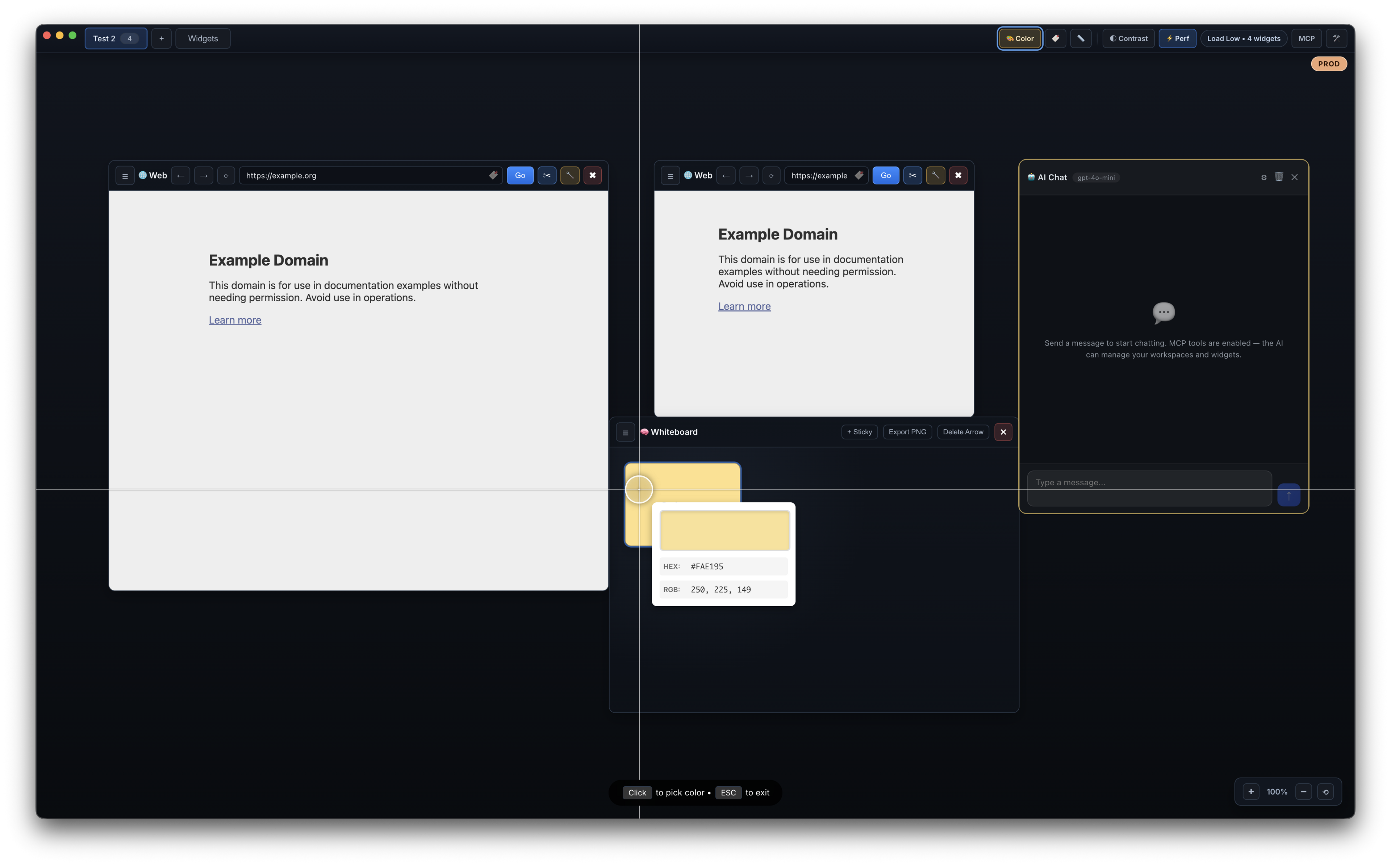
Task: Click the Example Domain heading in example.org widget
Action: tap(268, 260)
